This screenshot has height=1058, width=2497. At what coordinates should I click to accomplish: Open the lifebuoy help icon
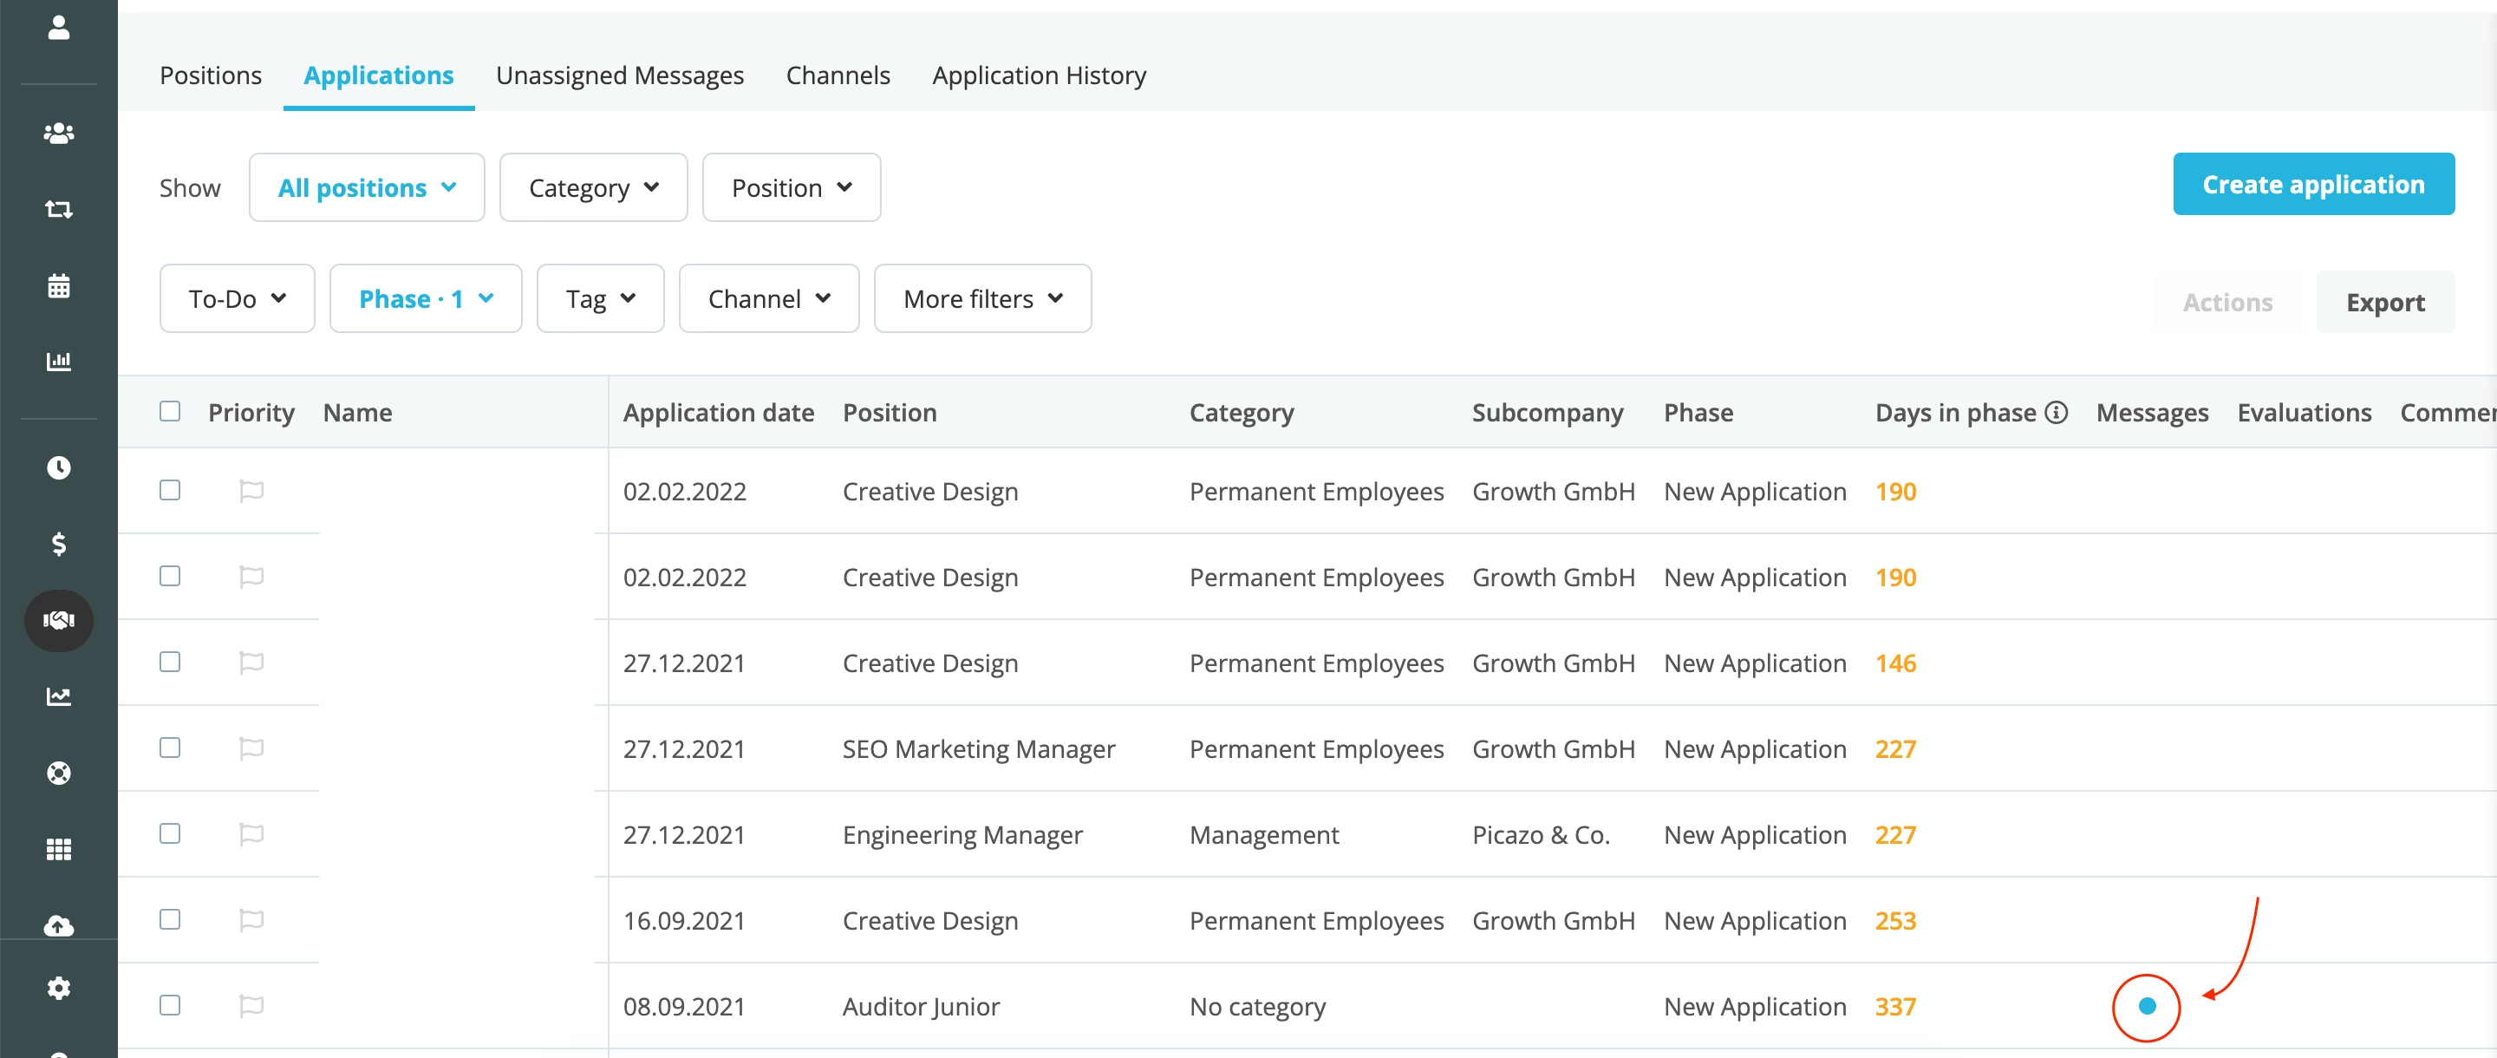click(x=59, y=772)
